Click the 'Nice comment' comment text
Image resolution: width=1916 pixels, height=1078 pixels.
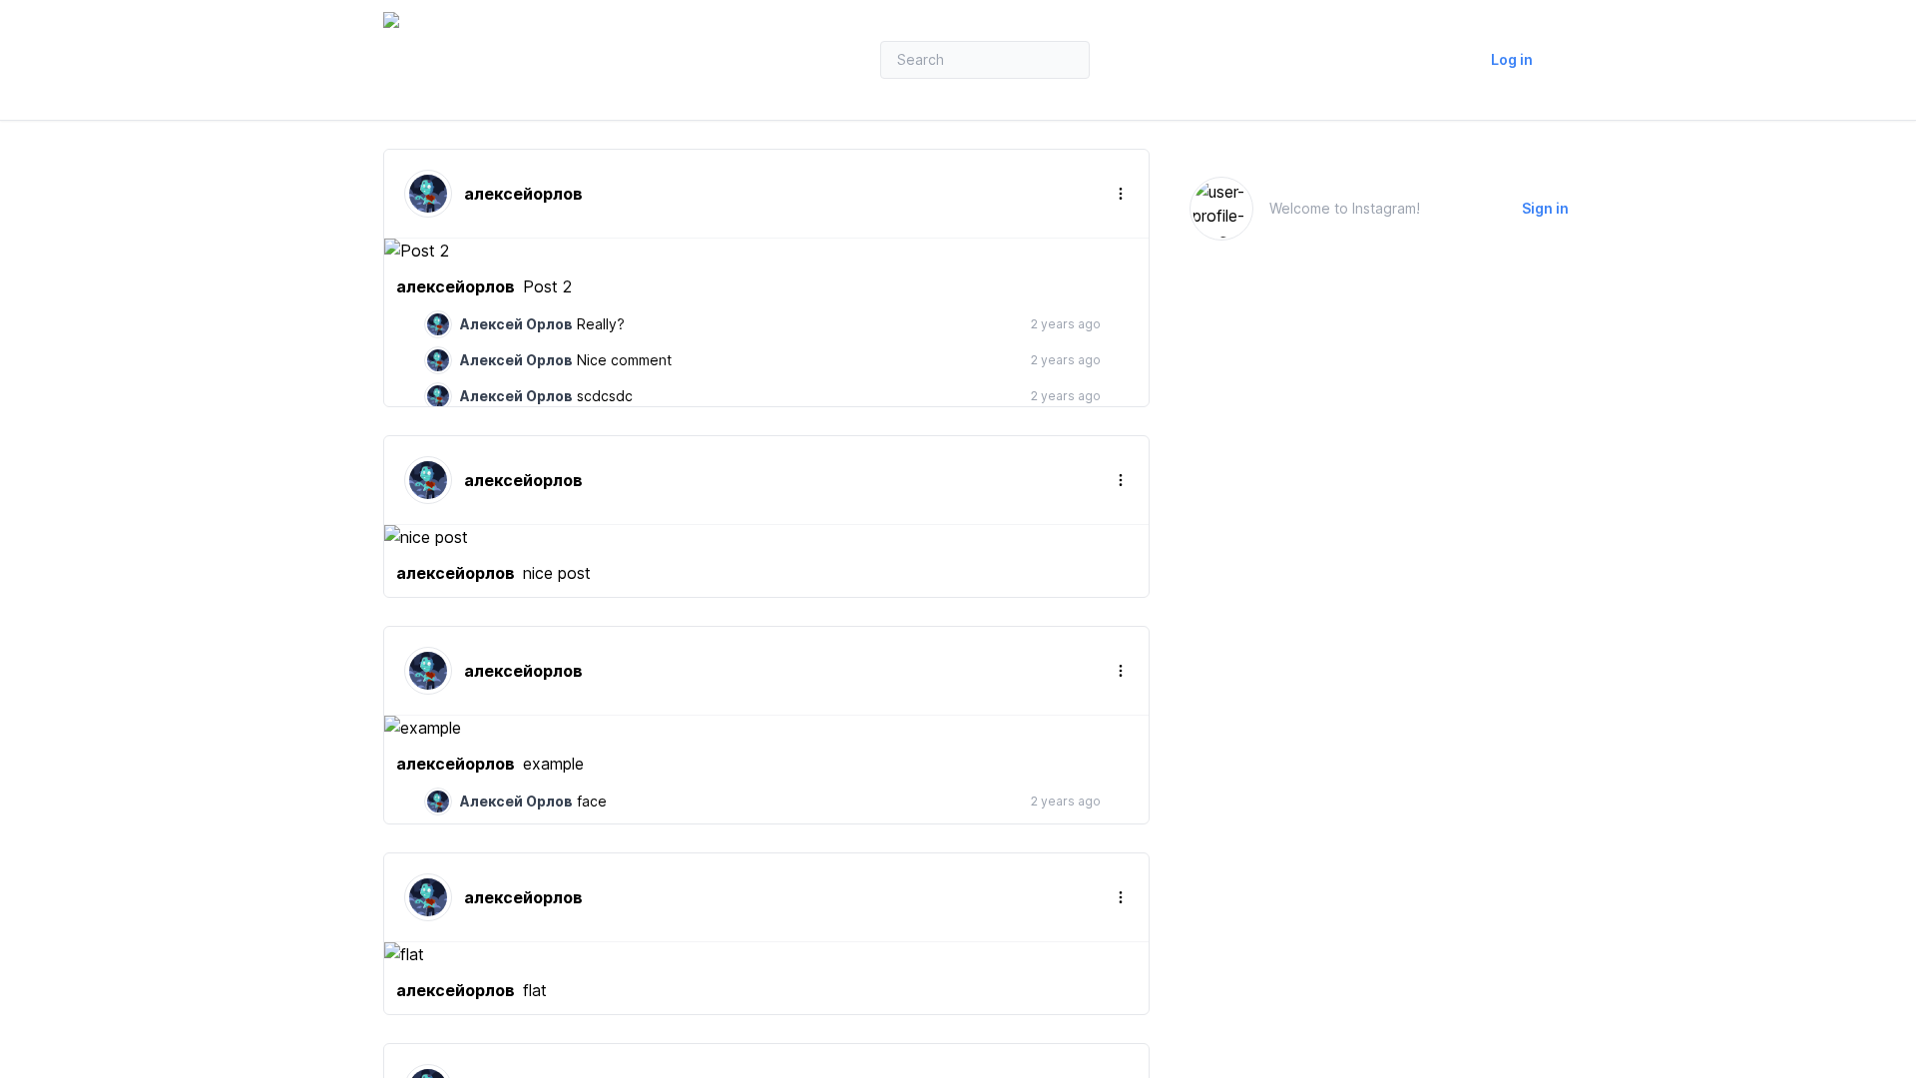tap(624, 360)
